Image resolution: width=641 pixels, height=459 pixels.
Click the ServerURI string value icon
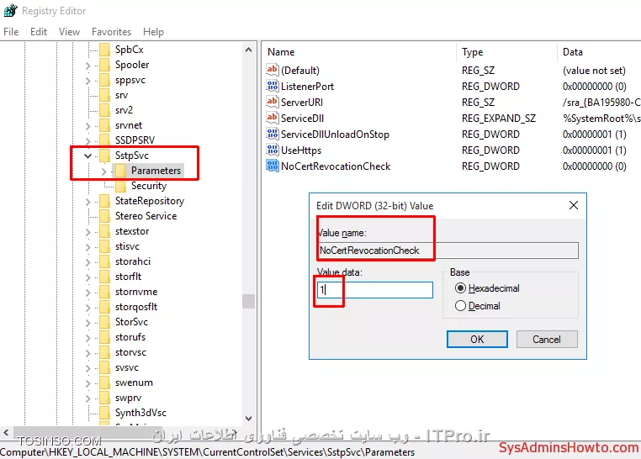(273, 102)
